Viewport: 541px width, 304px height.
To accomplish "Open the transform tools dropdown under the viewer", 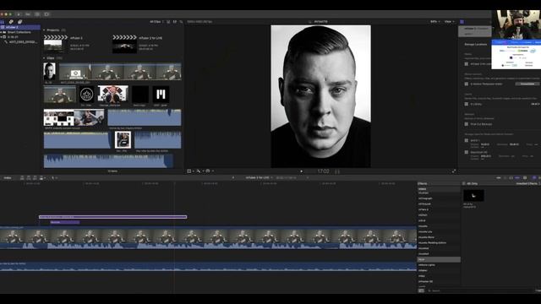I will click(x=190, y=171).
